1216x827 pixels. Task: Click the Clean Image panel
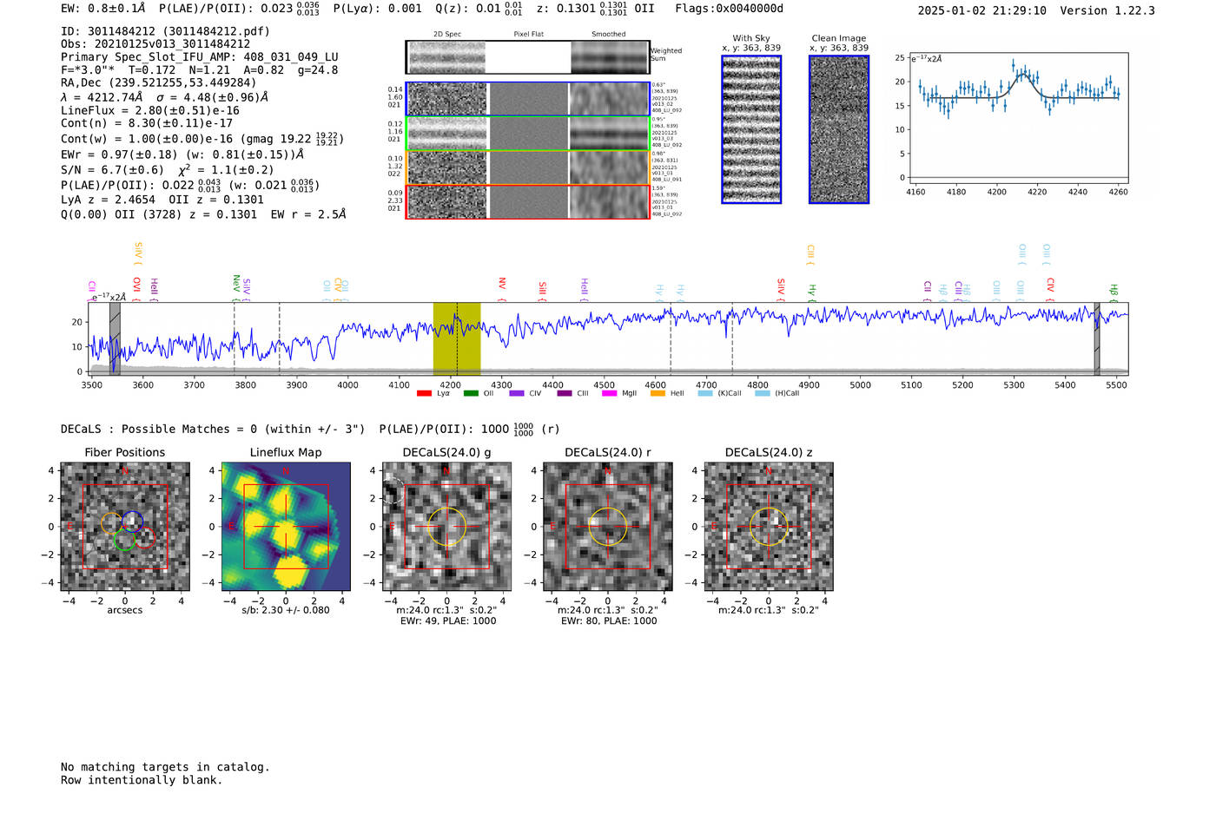(x=839, y=129)
